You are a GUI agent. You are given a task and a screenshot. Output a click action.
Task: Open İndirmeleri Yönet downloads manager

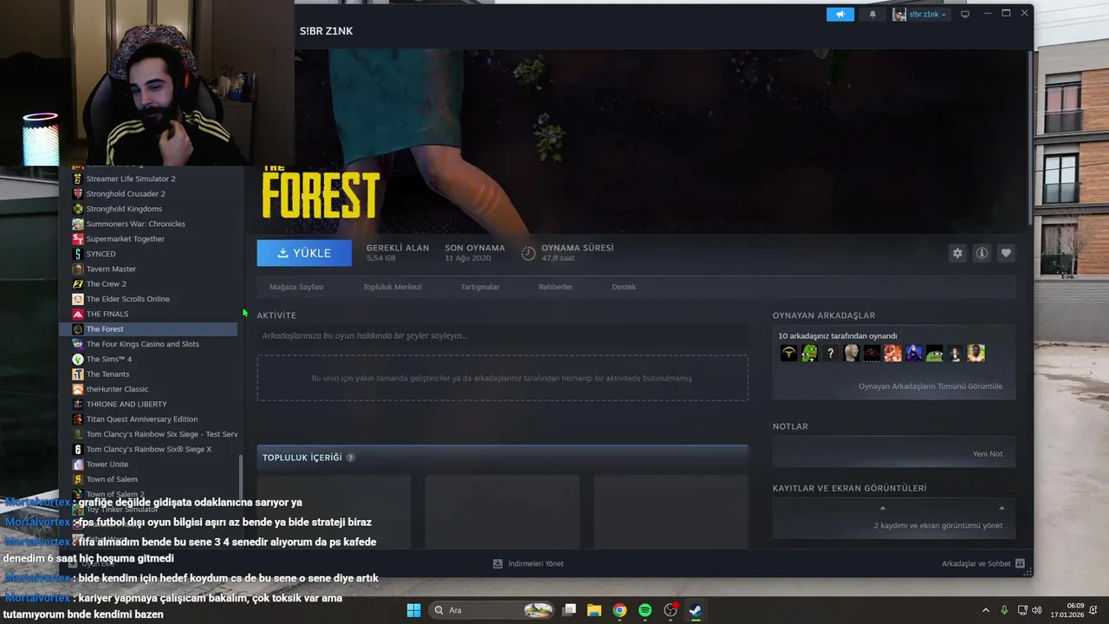[528, 563]
